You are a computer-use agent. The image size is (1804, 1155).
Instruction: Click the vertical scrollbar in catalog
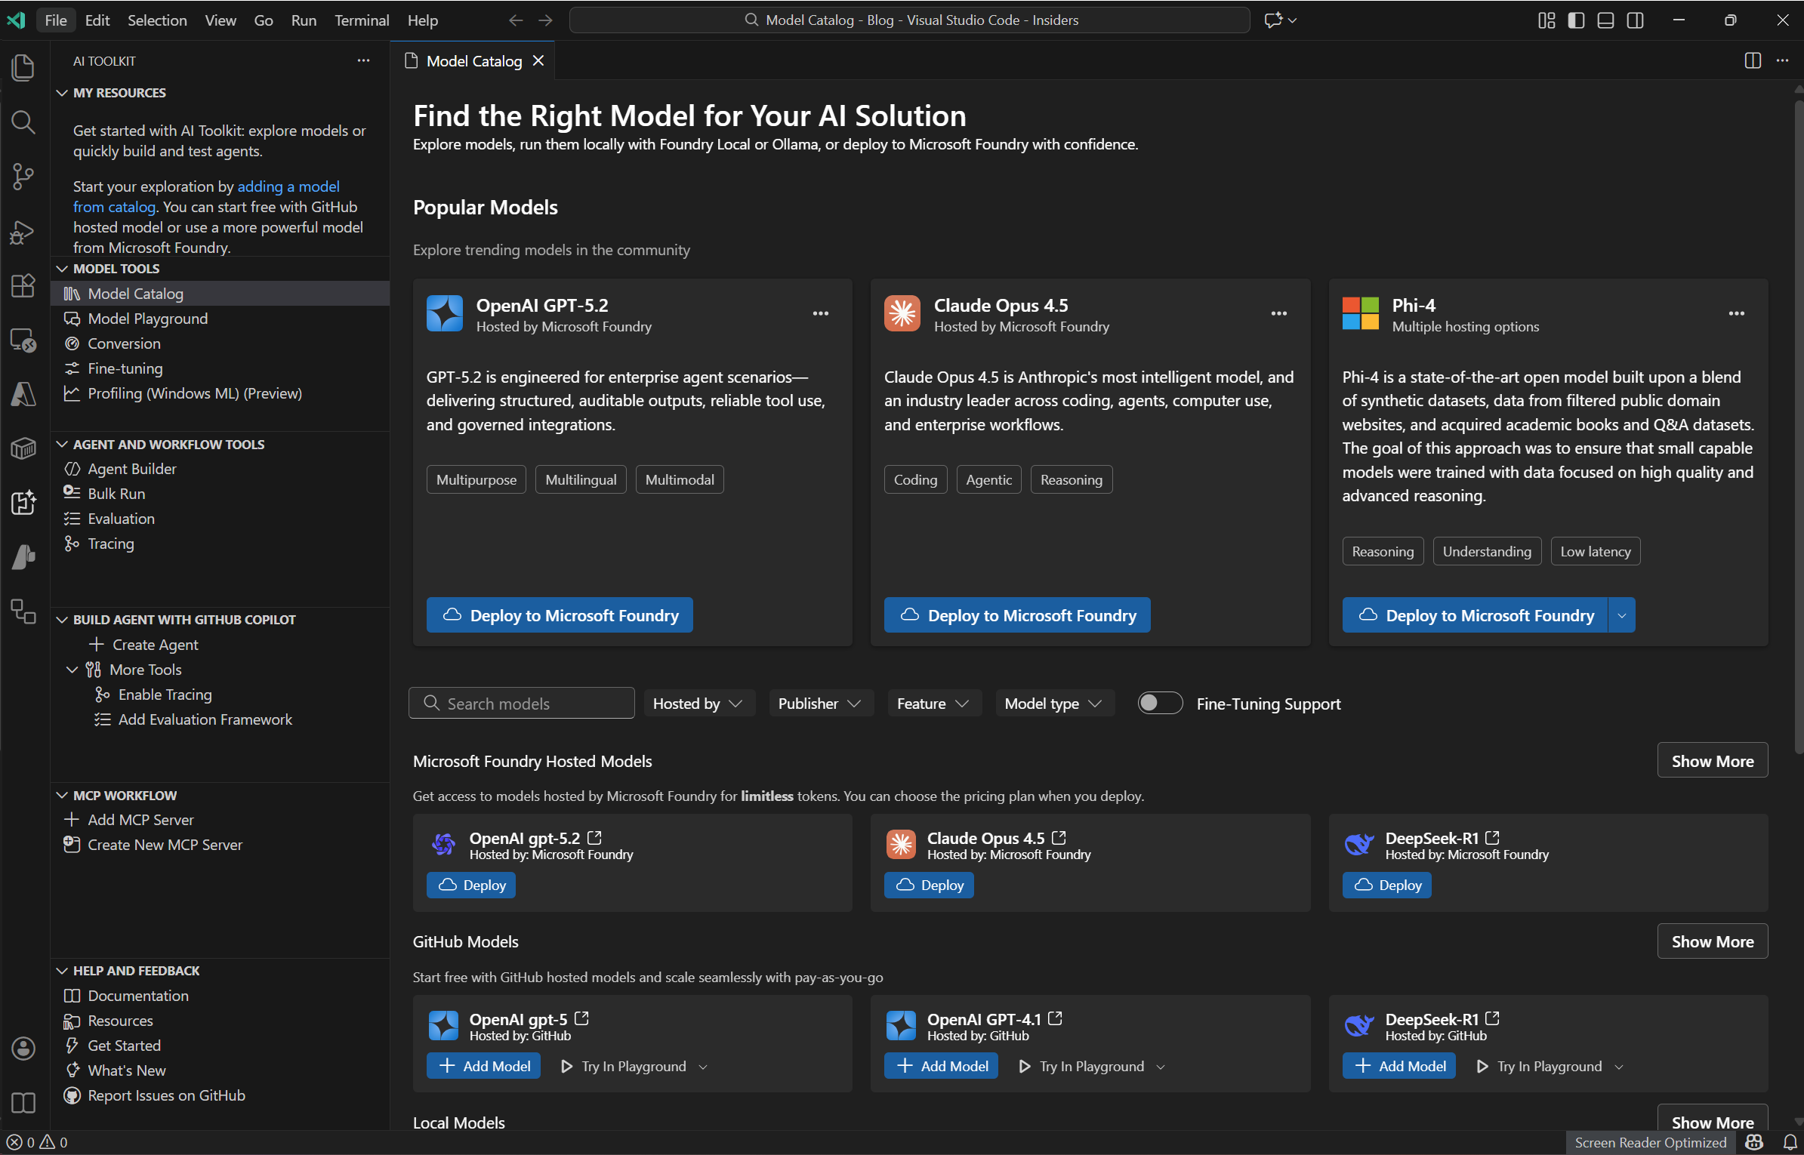tap(1797, 423)
